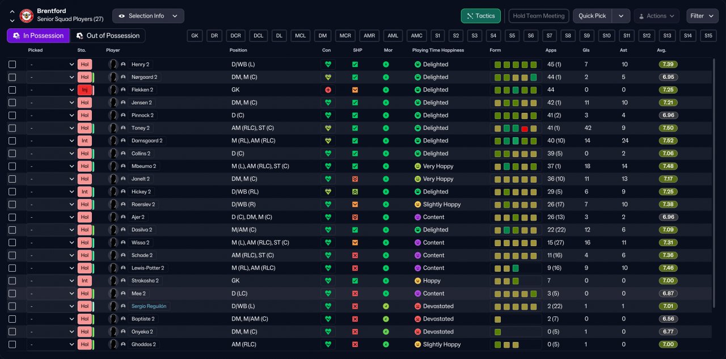
Task: Expand the Filter dropdown
Action: (702, 16)
